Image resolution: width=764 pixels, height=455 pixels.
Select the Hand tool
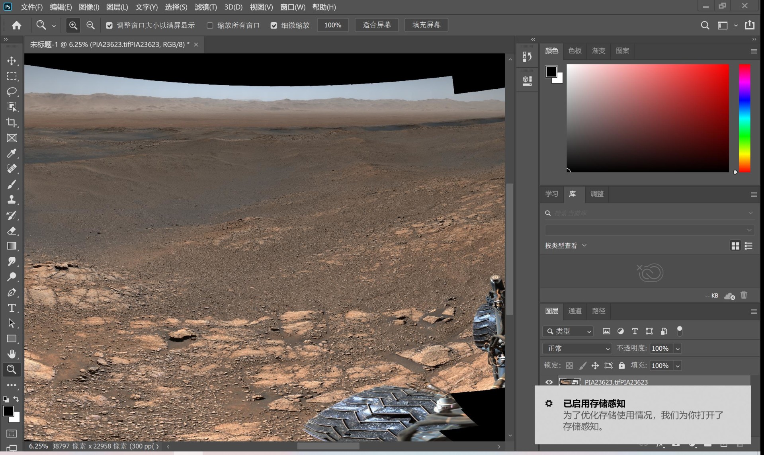pyautogui.click(x=12, y=354)
